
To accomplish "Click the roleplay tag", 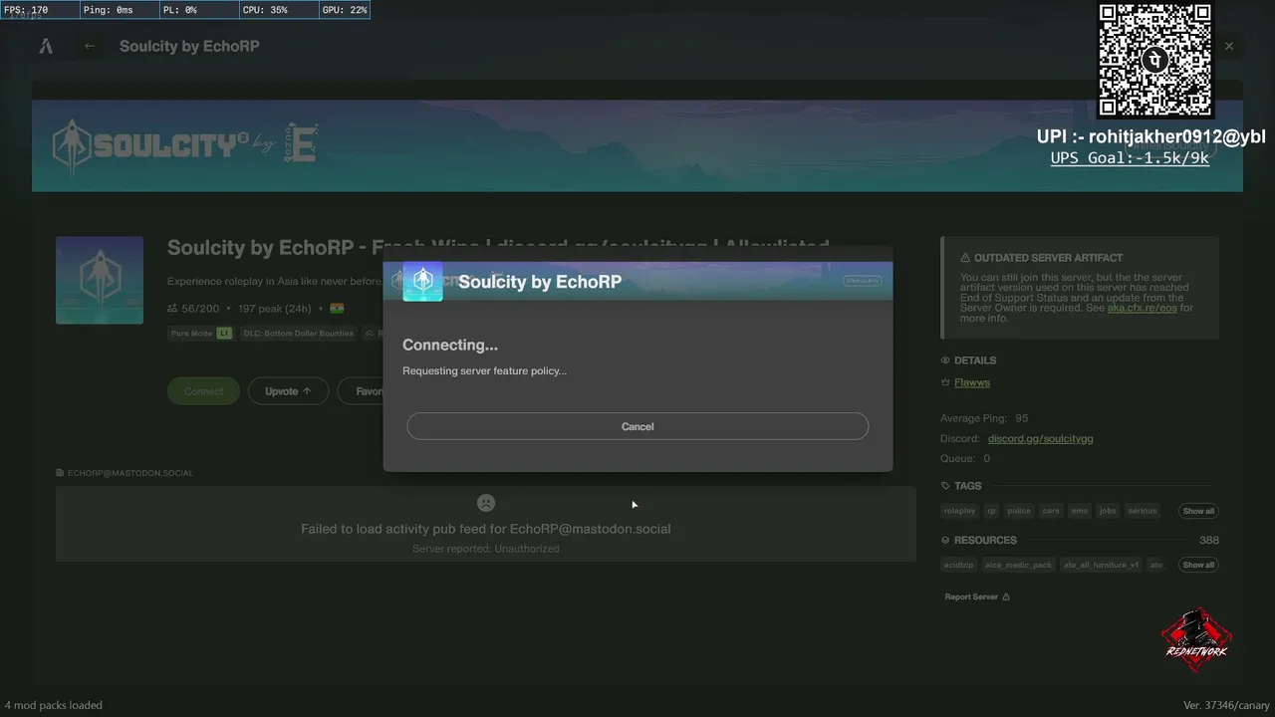I will [x=960, y=511].
